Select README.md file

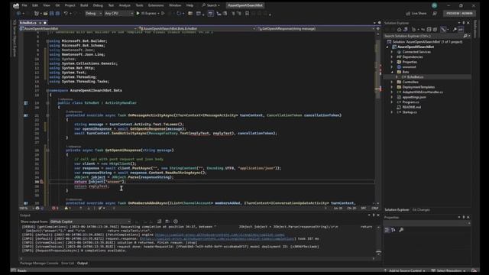point(411,107)
